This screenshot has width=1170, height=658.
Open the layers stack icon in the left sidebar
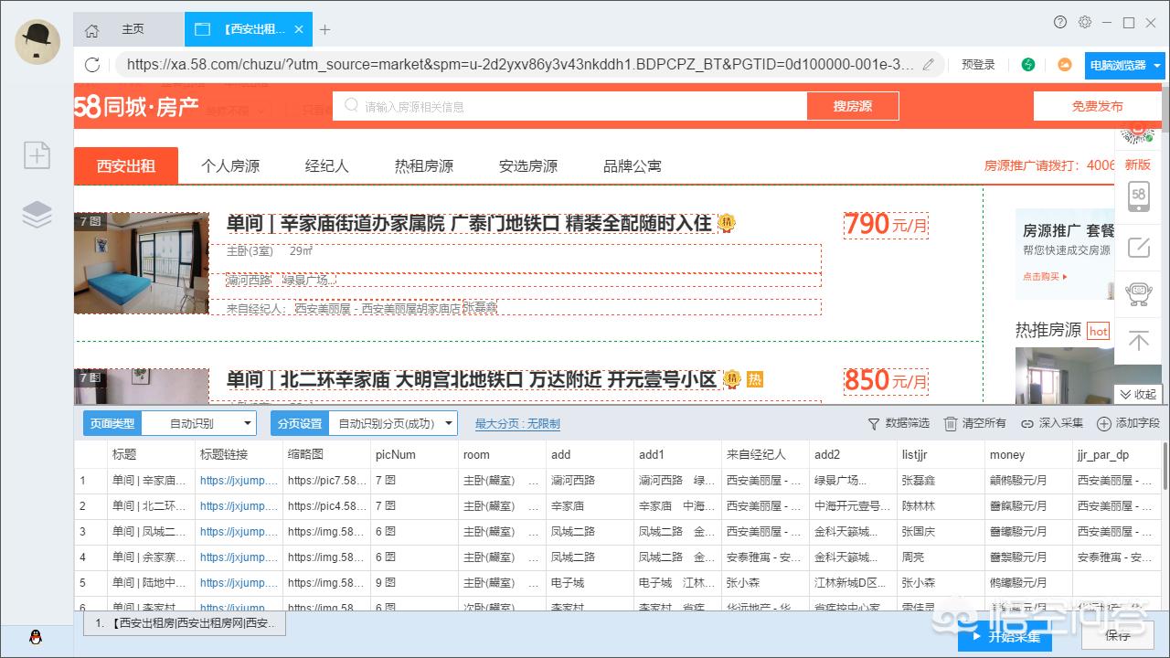37,215
